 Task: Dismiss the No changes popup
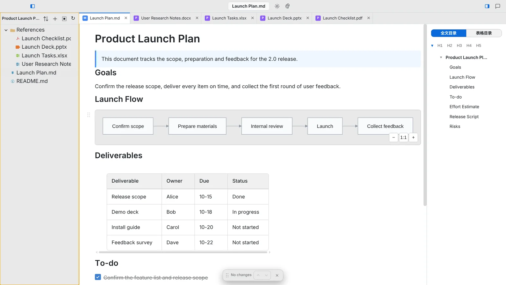click(x=277, y=275)
